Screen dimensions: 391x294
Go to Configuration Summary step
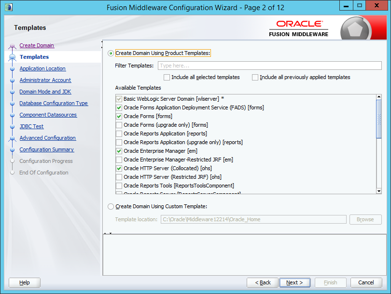(47, 149)
